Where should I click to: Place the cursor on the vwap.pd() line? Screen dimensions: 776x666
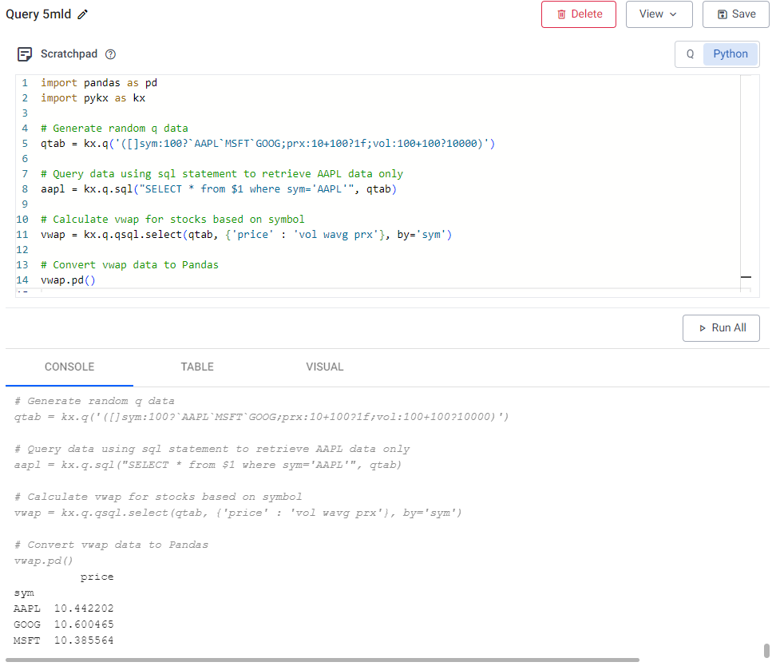[68, 279]
